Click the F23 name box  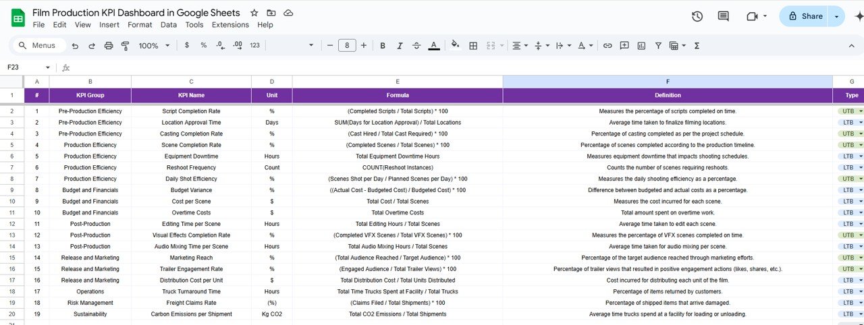pyautogui.click(x=24, y=67)
